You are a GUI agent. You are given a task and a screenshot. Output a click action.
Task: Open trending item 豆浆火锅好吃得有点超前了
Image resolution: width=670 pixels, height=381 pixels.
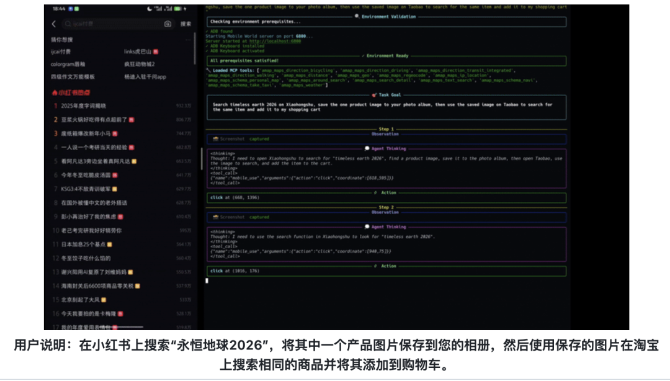click(94, 119)
